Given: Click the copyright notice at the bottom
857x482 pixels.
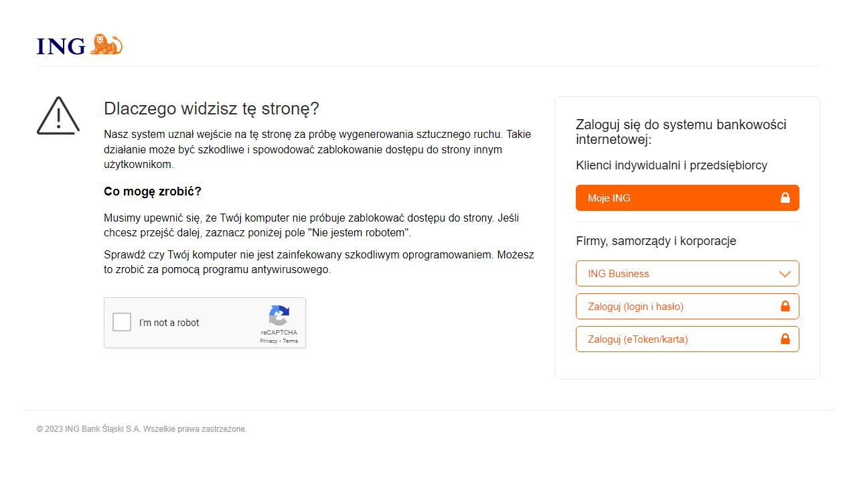Looking at the screenshot, I should [x=142, y=428].
